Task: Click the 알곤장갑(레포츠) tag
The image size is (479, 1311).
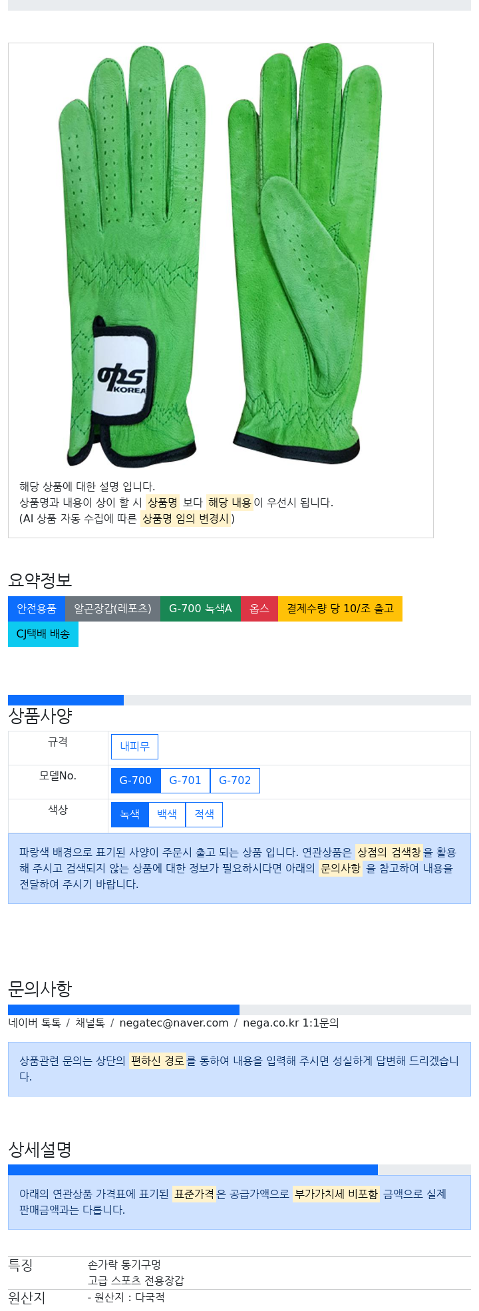Action: (112, 609)
